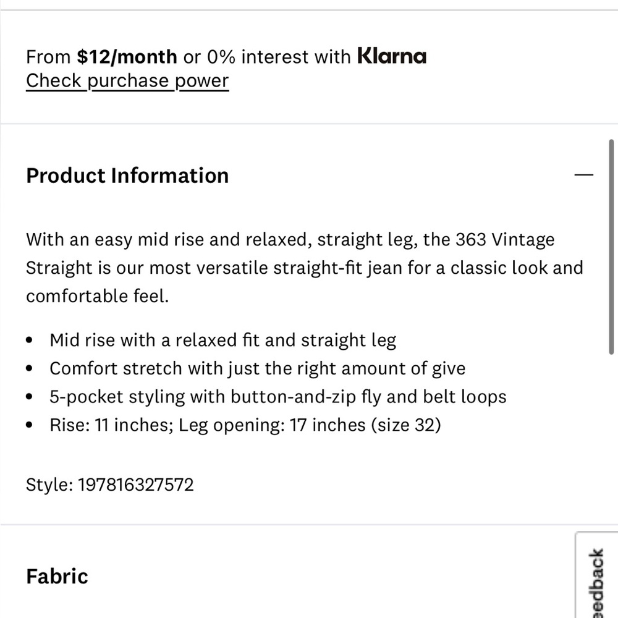Image resolution: width=618 pixels, height=618 pixels.
Task: Click the bullet dot before 'Mid rise'
Action: (29, 340)
